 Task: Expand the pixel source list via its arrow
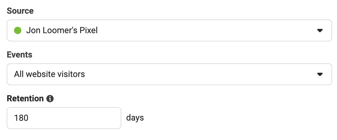coord(320,31)
